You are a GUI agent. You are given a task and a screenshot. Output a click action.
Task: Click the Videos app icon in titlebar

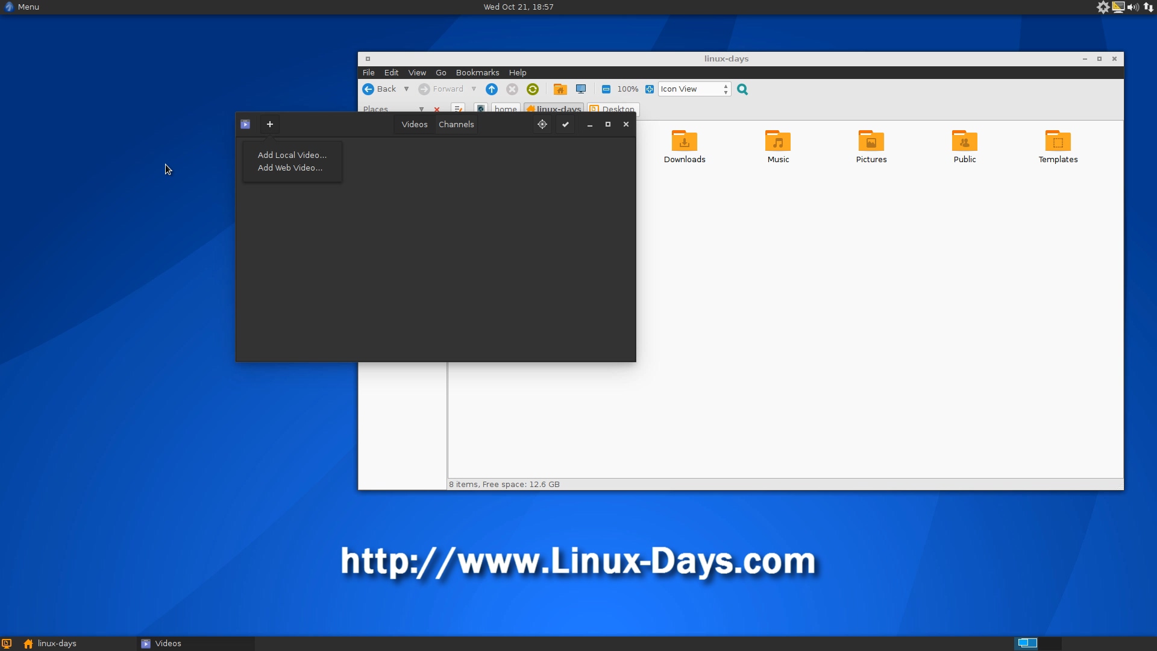tap(245, 124)
